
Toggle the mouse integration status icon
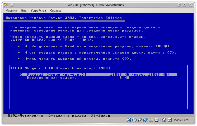164,120
